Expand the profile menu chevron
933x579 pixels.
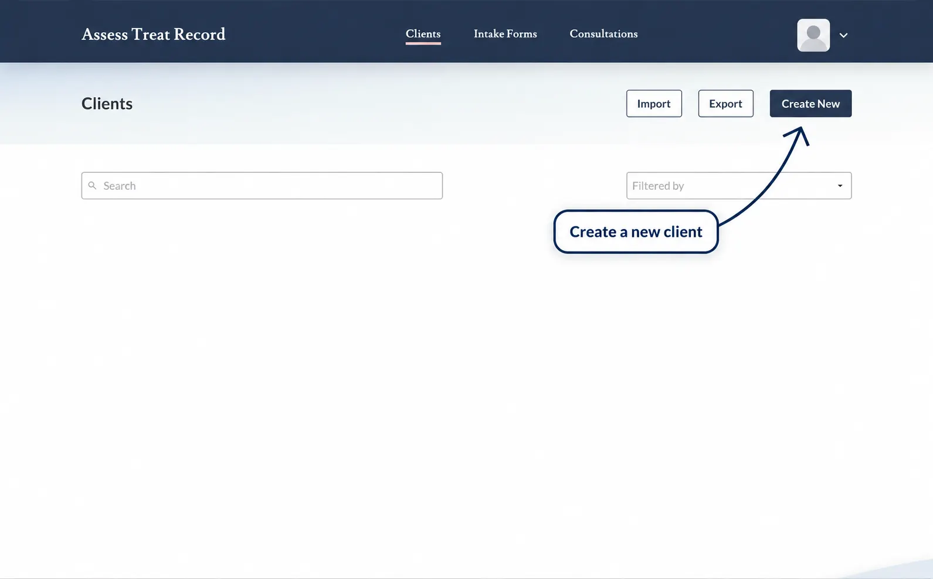[843, 35]
